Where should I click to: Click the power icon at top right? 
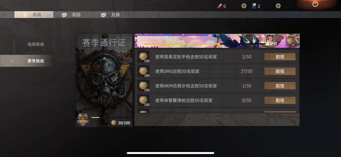click(x=315, y=4)
